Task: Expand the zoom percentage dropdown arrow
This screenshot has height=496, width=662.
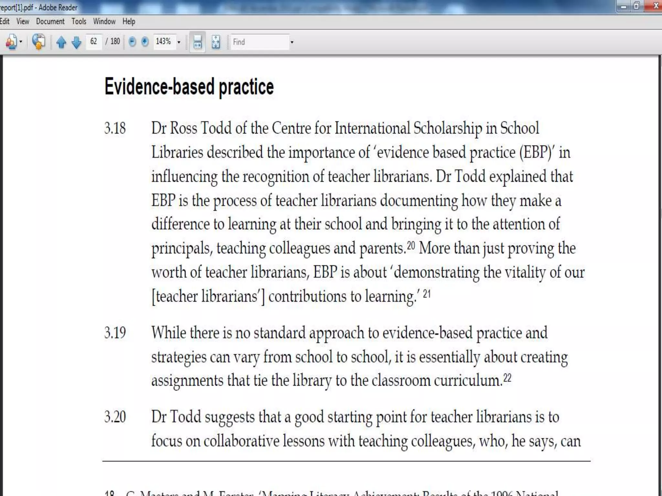Action: point(179,42)
